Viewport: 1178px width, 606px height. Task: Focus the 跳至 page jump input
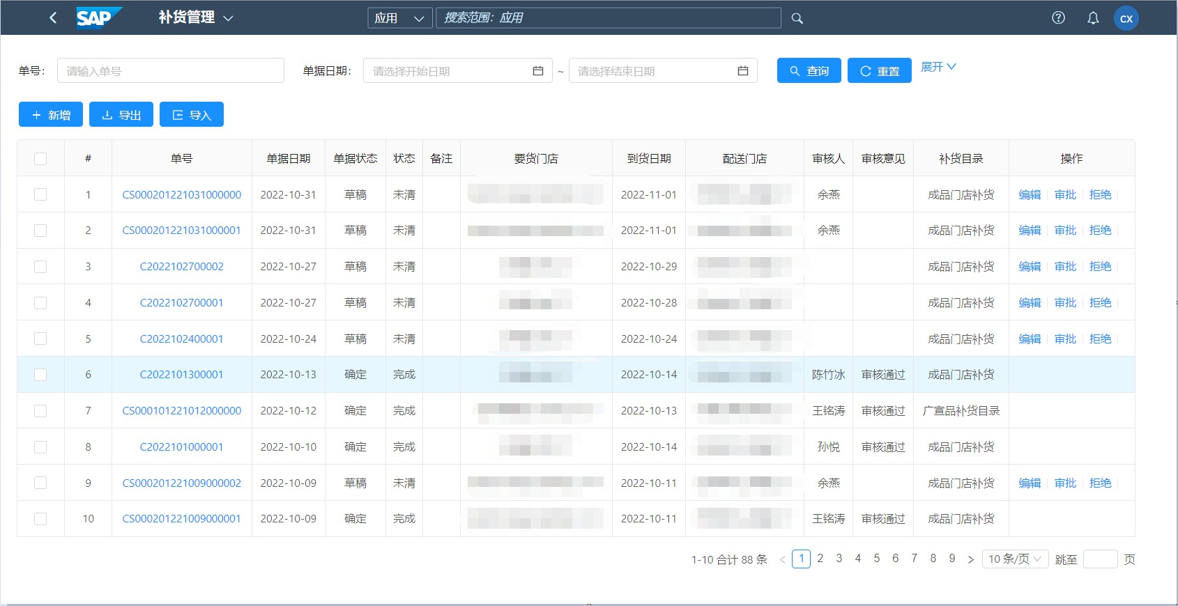click(x=1101, y=559)
